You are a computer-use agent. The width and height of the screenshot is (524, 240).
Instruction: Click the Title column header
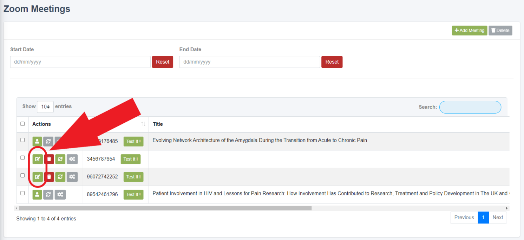tap(158, 124)
